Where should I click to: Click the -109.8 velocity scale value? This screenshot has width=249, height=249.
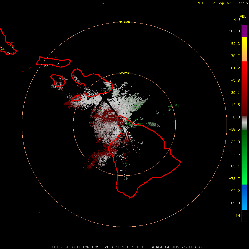233,203
